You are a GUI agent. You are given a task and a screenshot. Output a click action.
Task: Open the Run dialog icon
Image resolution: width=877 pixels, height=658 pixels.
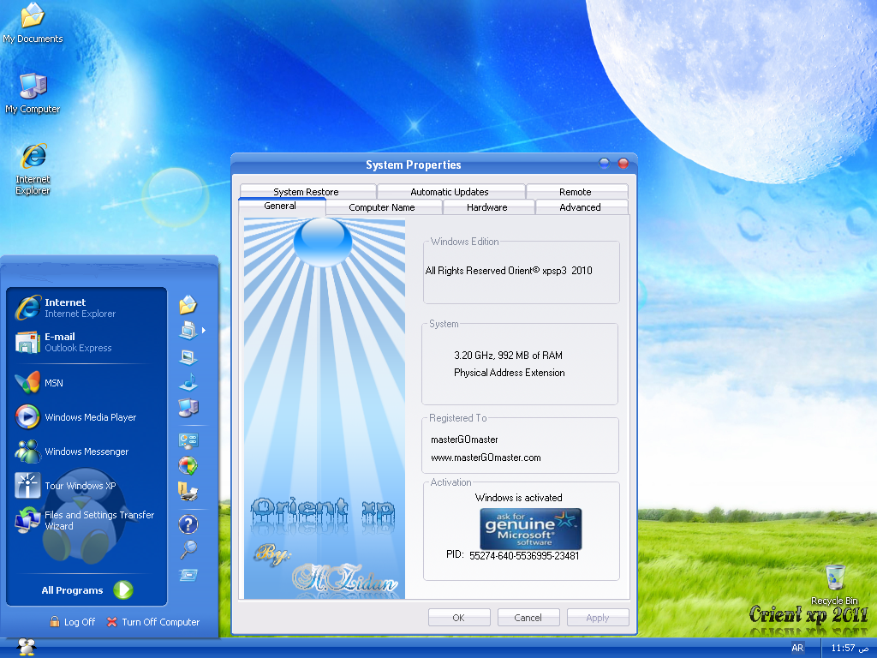(187, 575)
